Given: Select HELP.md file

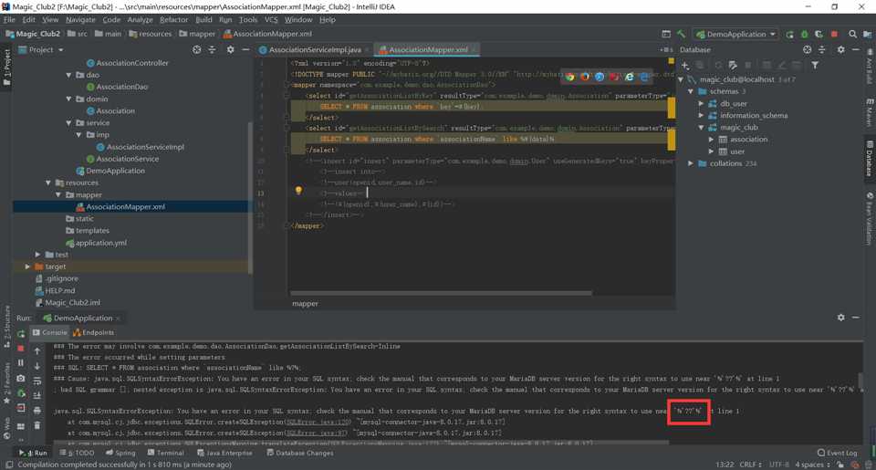Looking at the screenshot, I should 59,290.
